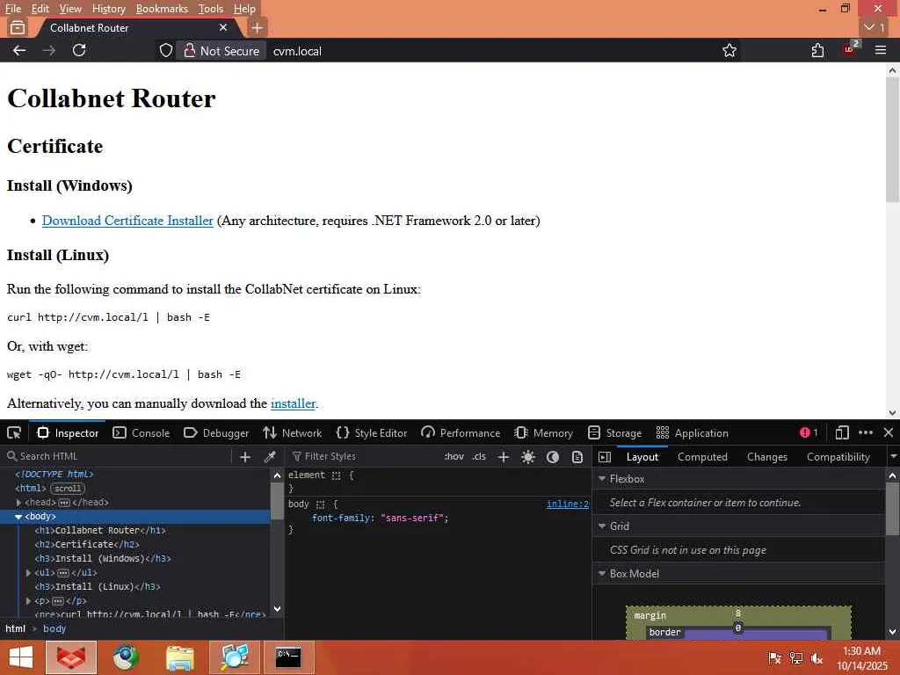Open the list all tabs dropdown
The width and height of the screenshot is (900, 675).
[875, 27]
